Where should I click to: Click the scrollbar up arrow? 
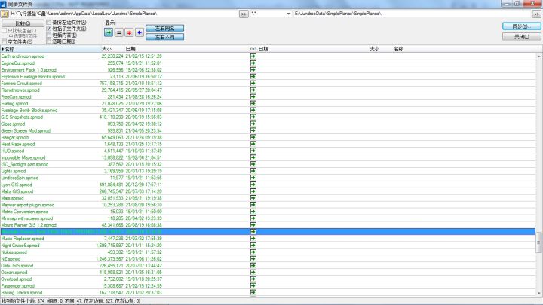[x=538, y=56]
